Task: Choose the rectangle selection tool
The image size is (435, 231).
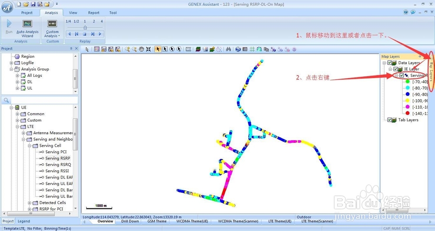Action: tap(165, 49)
